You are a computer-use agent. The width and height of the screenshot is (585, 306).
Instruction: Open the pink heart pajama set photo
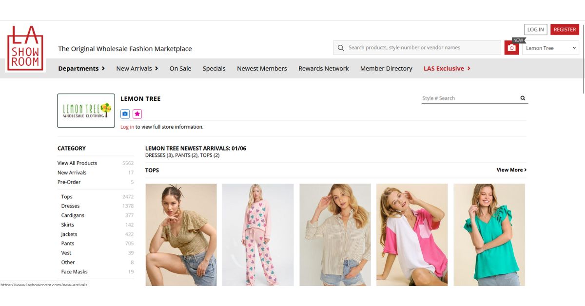(258, 235)
